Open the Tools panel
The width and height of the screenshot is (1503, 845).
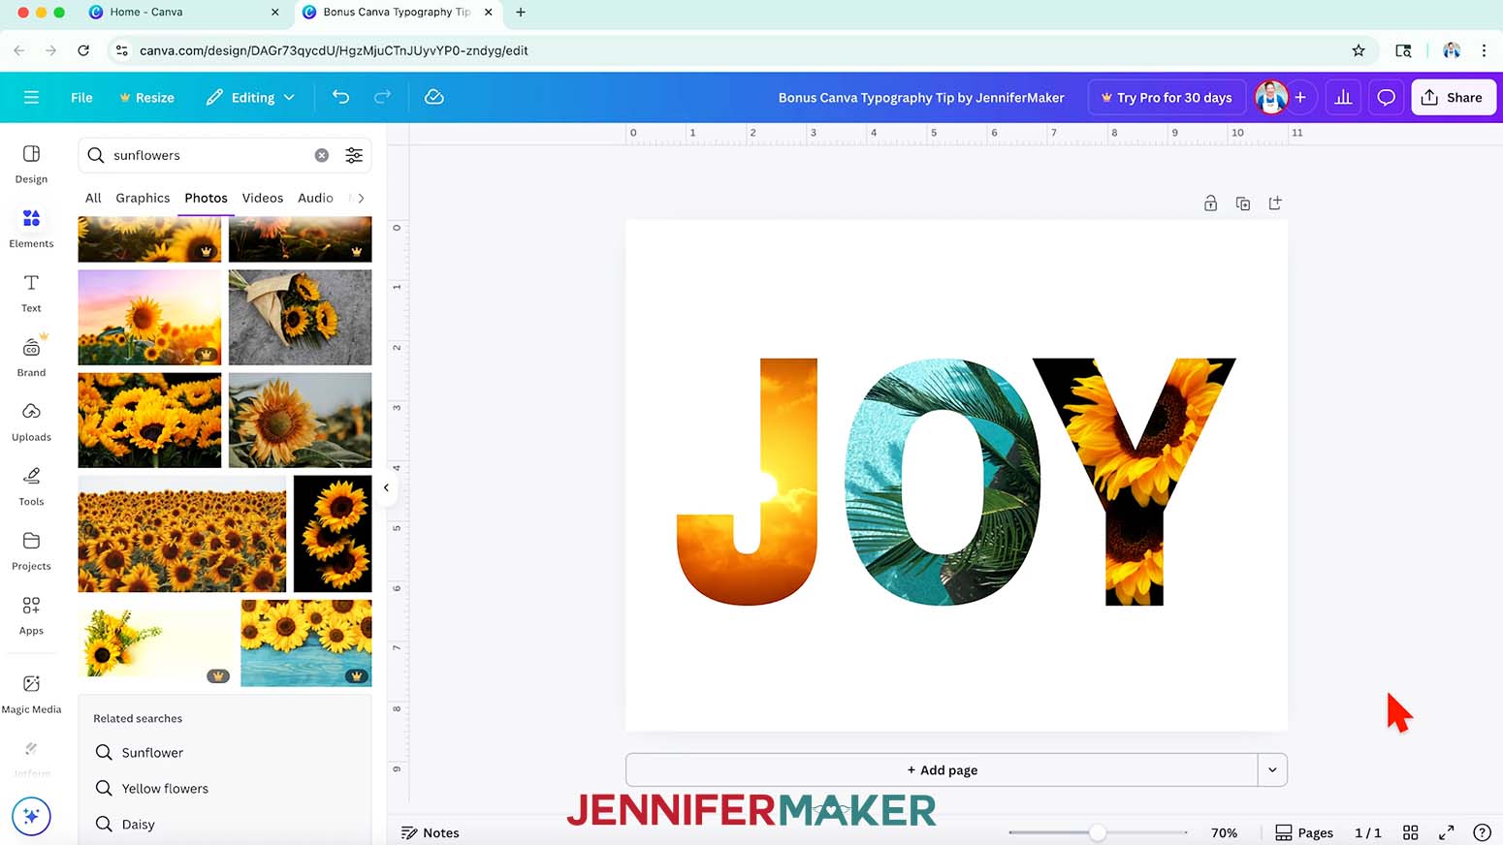coord(31,486)
